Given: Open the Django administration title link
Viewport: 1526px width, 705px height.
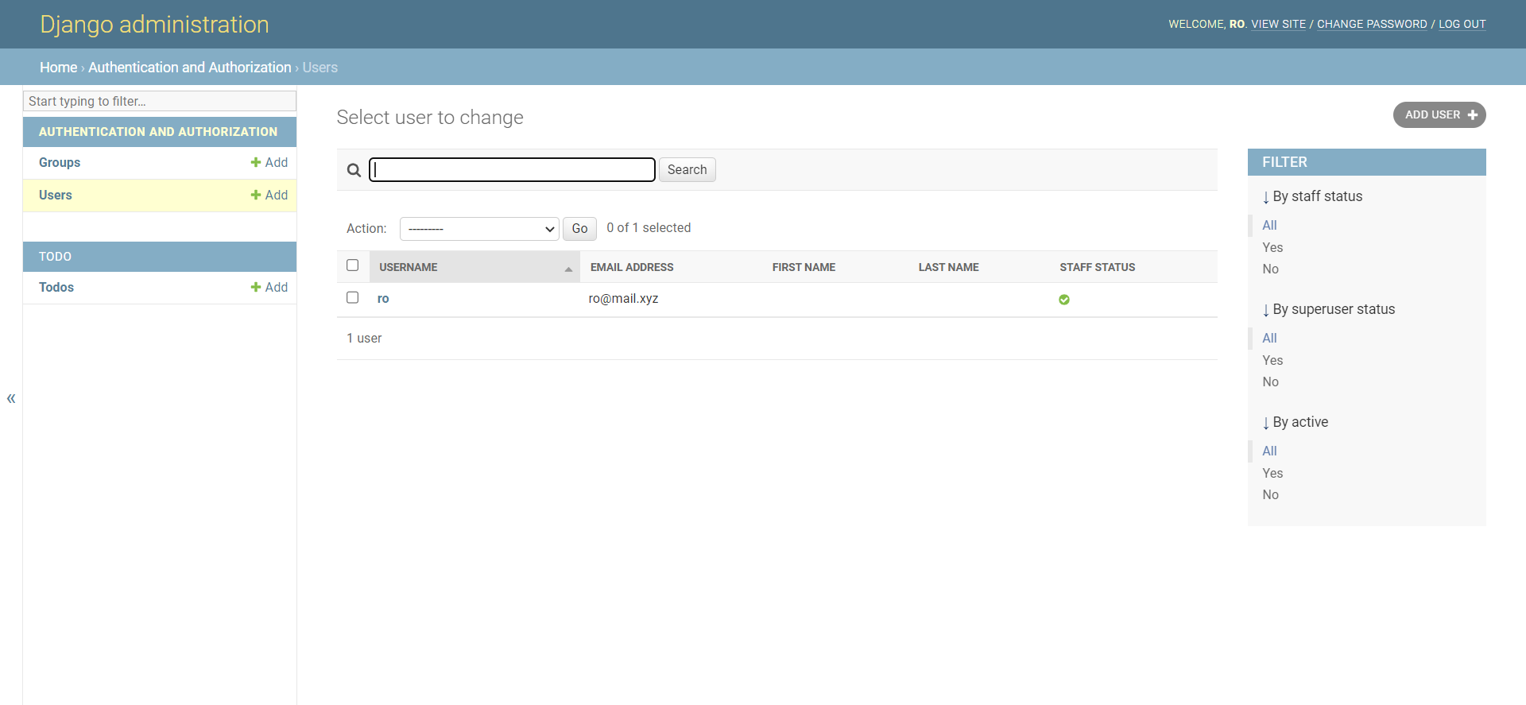Looking at the screenshot, I should (x=154, y=25).
